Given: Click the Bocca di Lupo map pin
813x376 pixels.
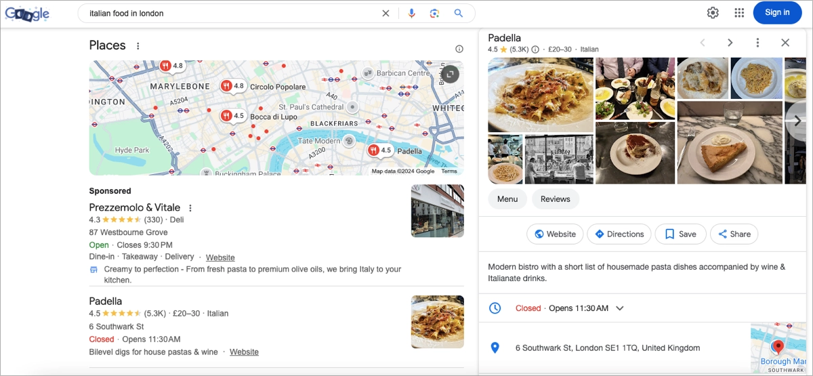Looking at the screenshot, I should point(226,117).
